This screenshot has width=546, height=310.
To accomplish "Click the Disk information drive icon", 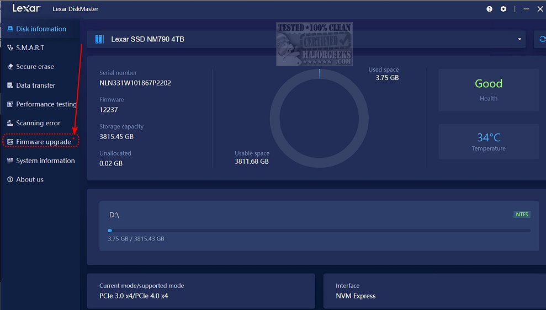I will point(10,29).
